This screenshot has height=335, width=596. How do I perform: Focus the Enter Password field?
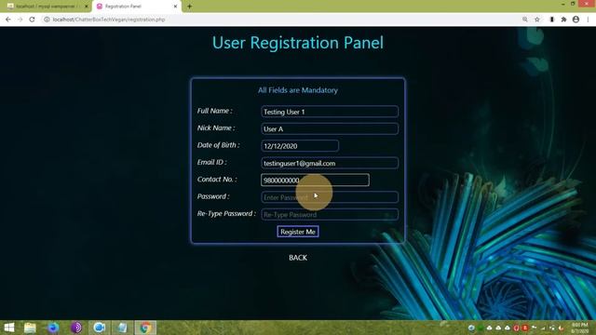(x=330, y=197)
